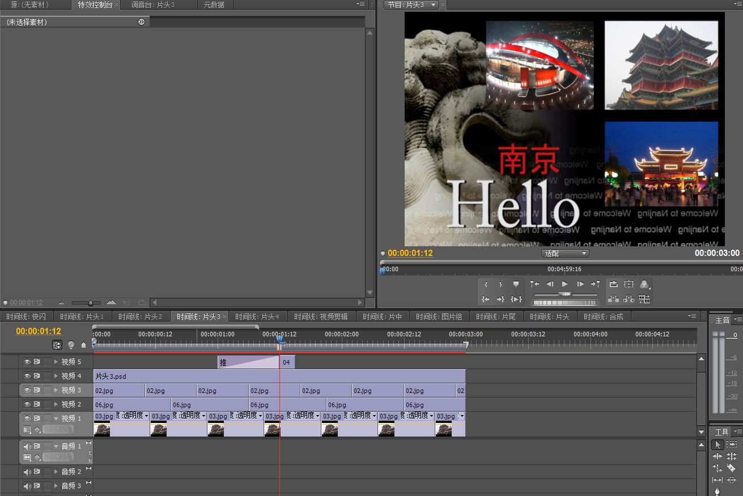Switch to the 时间线: 片尾 tab

[495, 317]
